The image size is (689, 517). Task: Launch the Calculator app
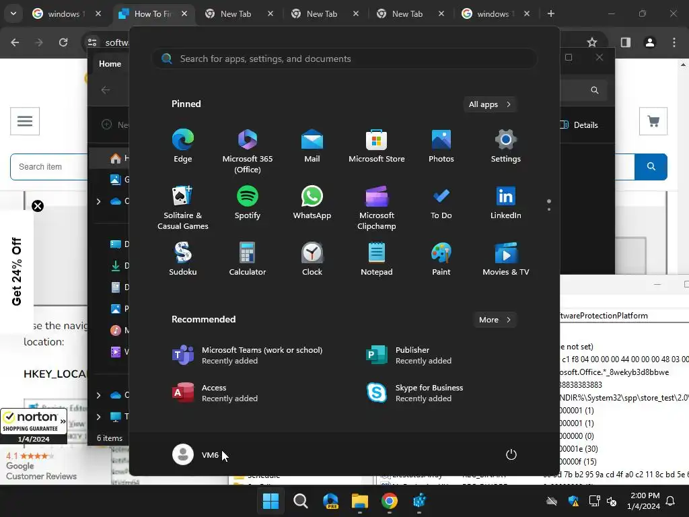[248, 259]
